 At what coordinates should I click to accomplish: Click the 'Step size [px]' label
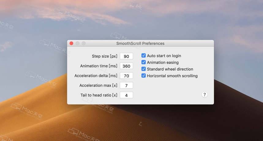(104, 56)
